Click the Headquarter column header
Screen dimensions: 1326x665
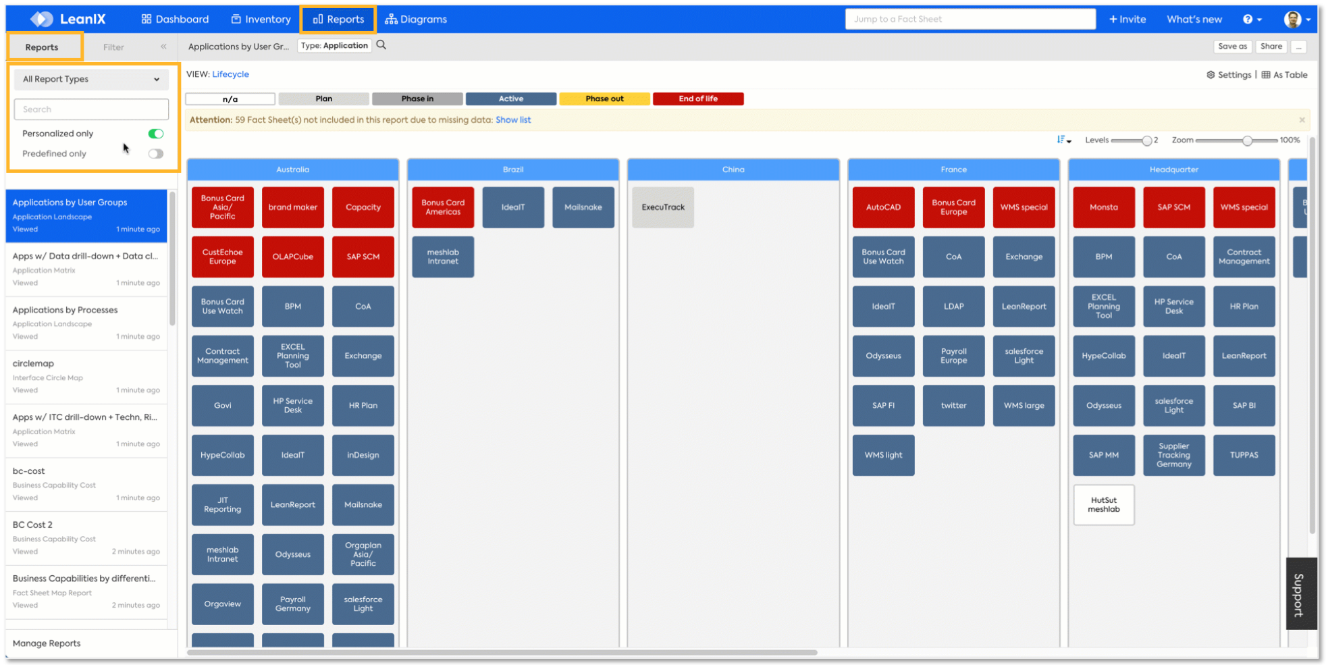[x=1174, y=169]
